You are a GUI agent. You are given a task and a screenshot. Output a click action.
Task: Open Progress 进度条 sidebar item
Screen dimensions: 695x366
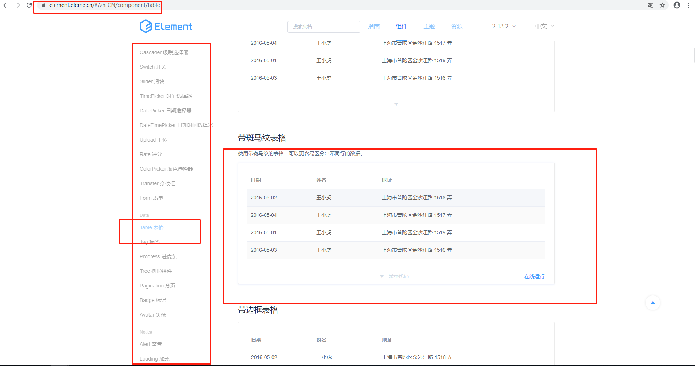pyautogui.click(x=158, y=256)
